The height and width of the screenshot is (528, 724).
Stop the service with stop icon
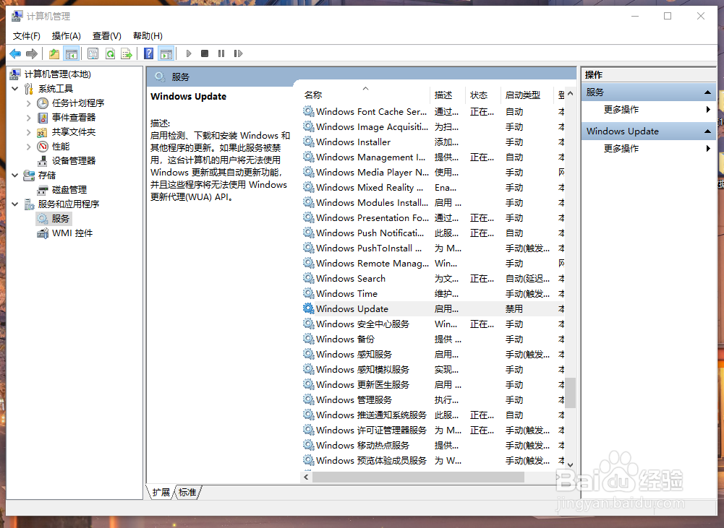click(205, 53)
